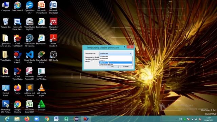This screenshot has height=122, width=217.
Task: Open VideoStudio X9 Training shortcut
Action: pyautogui.click(x=29, y=41)
